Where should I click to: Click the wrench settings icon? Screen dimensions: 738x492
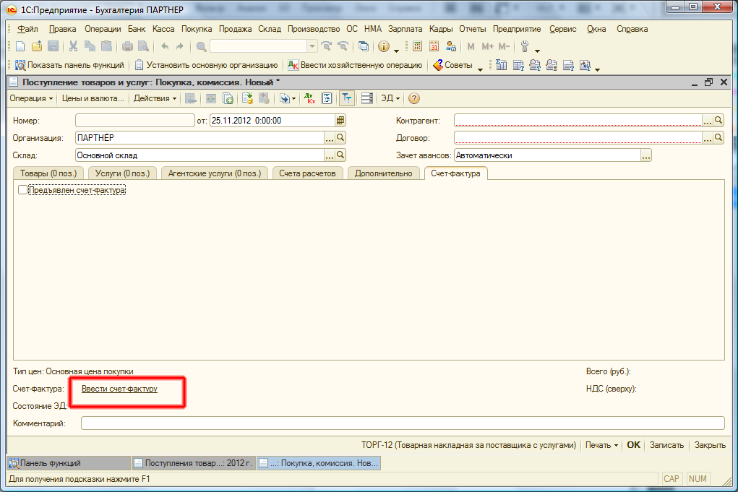coord(525,47)
